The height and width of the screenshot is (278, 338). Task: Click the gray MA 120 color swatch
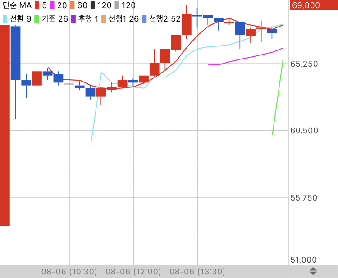(117, 5)
